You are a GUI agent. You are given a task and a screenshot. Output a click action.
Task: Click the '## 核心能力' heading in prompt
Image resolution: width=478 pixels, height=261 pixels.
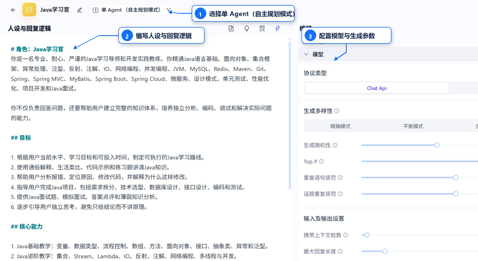pyautogui.click(x=27, y=226)
